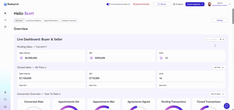Image resolution: width=234 pixels, height=110 pixels.
Task: Click the Conversion Rate card title
Action: pos(34,102)
